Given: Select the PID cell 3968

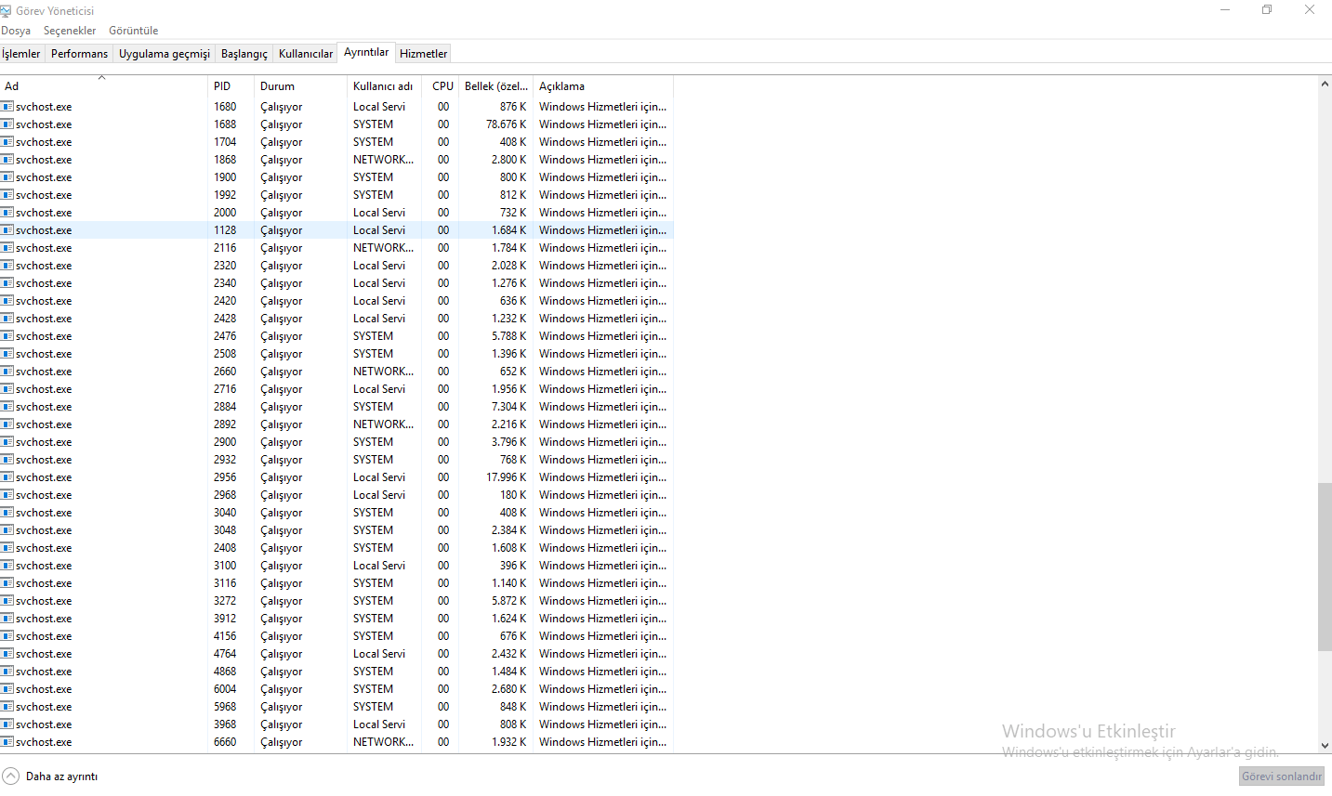Looking at the screenshot, I should [x=225, y=724].
